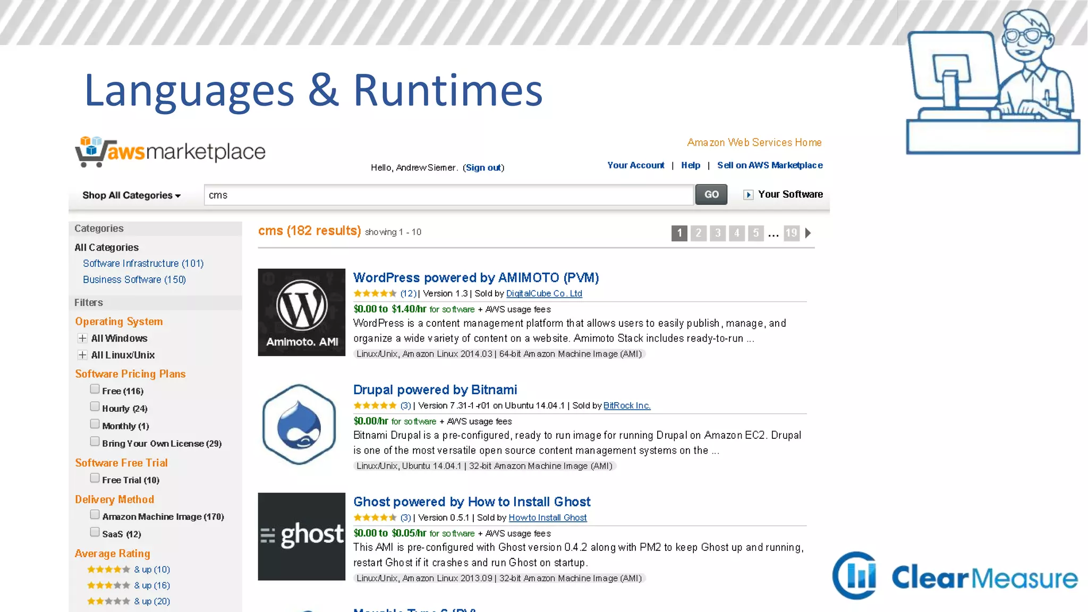Go to next results page arrow
Viewport: 1088px width, 612px height.
(x=808, y=233)
